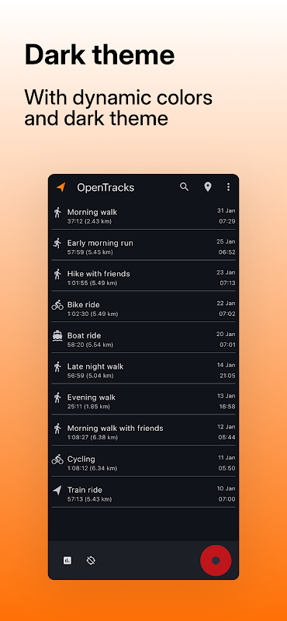
Task: Open aggregated statistics chart icon
Action: 67,560
